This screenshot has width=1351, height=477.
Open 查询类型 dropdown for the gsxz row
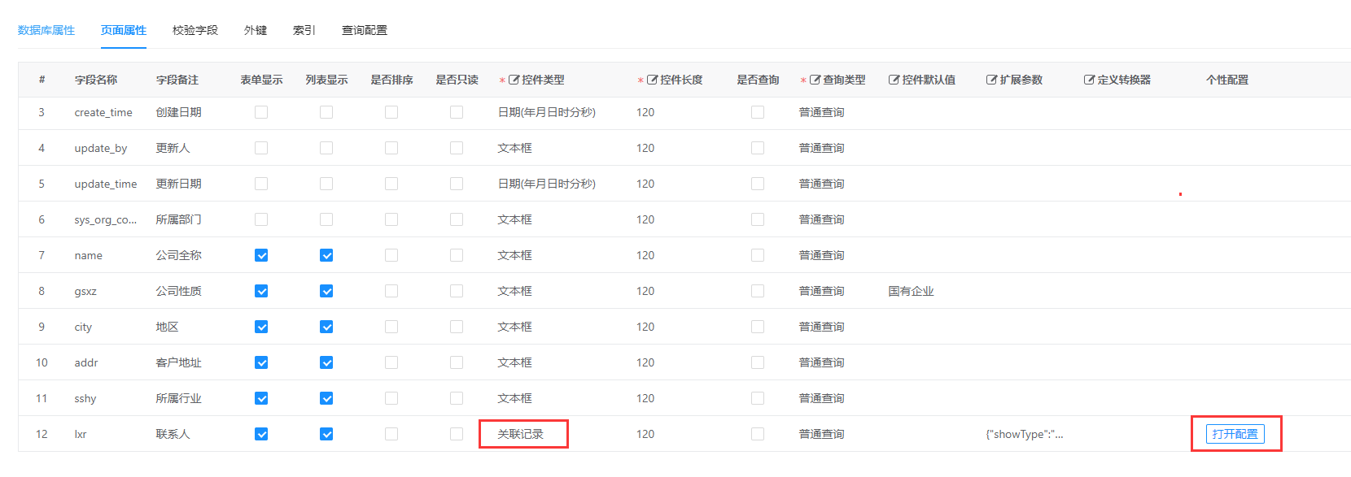[x=822, y=291]
